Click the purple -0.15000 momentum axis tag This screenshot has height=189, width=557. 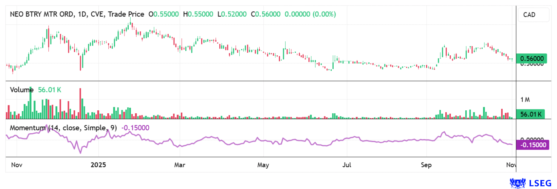point(532,145)
